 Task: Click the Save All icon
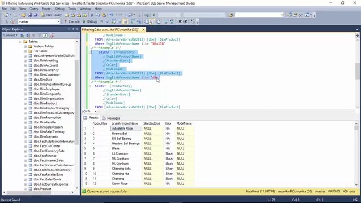pos(36,15)
